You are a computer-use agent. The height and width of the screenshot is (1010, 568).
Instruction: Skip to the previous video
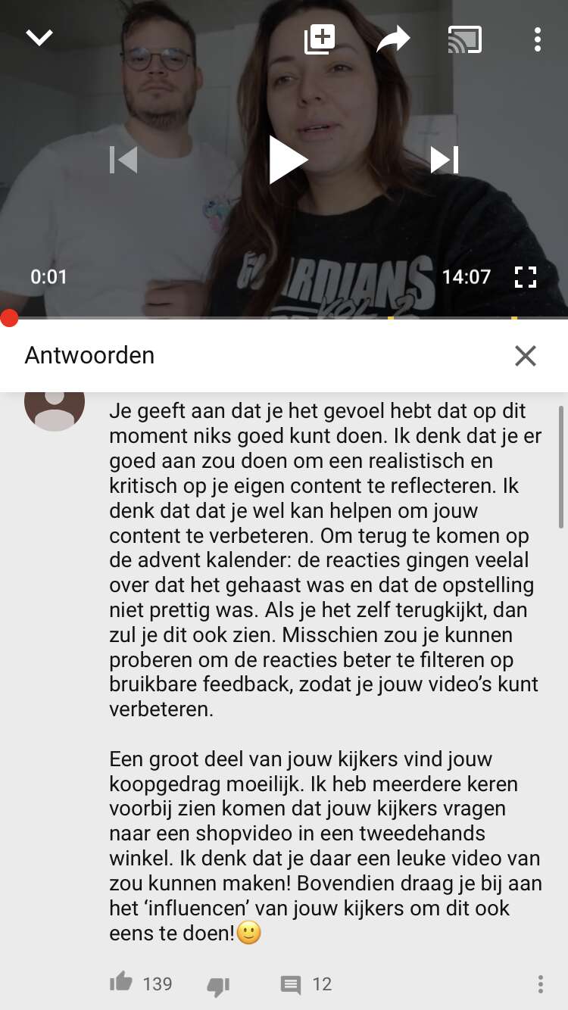(123, 160)
